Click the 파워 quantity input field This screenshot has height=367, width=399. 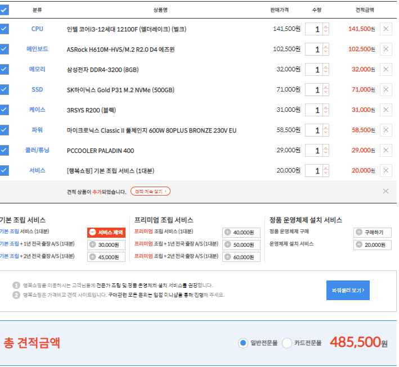point(314,130)
